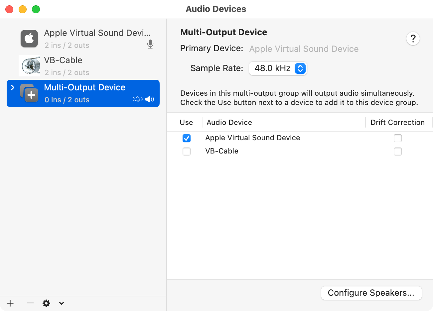The width and height of the screenshot is (433, 311).
Task: Open the settings gear at the bottom of the sidebar
Action: [46, 303]
